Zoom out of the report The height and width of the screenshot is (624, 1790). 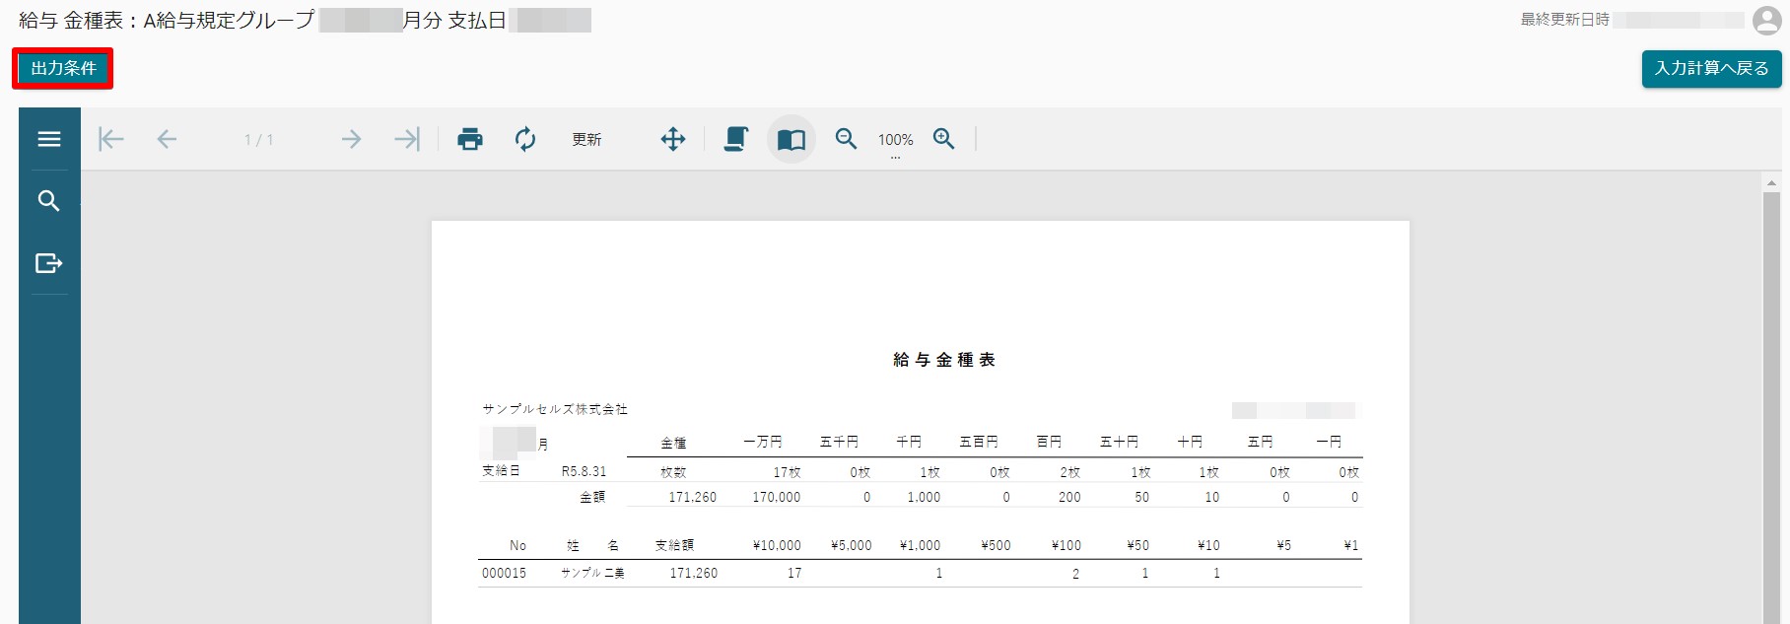(x=846, y=139)
